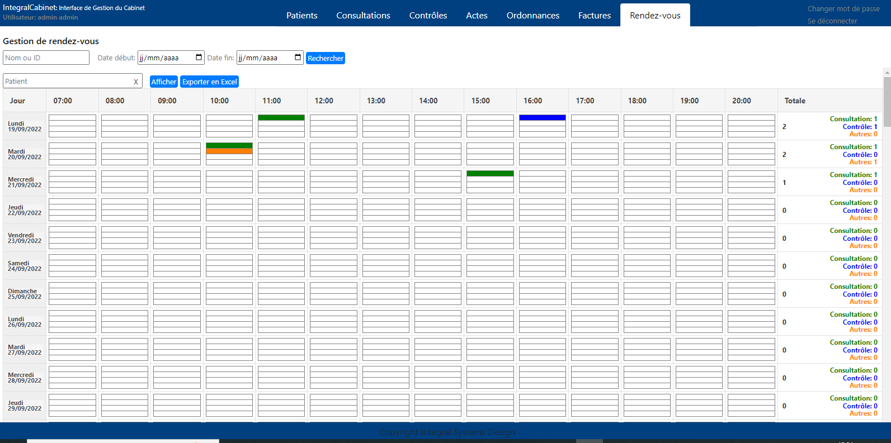Viewport: 891px width, 443px height.
Task: Select the Mardi 27/09/2022 day label
Action: pyautogui.click(x=25, y=350)
